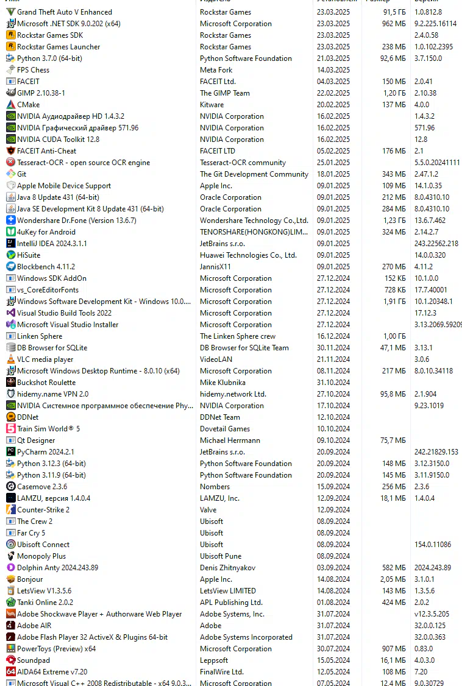
Task: Select NVIDIA Графический драйвер 571.96 entry
Action: point(77,128)
